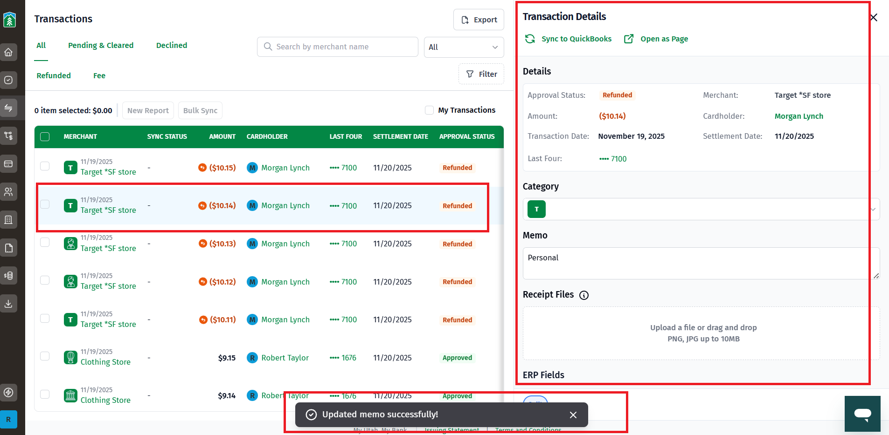Select the $9.14 Clothing Store checkbox

(x=45, y=394)
